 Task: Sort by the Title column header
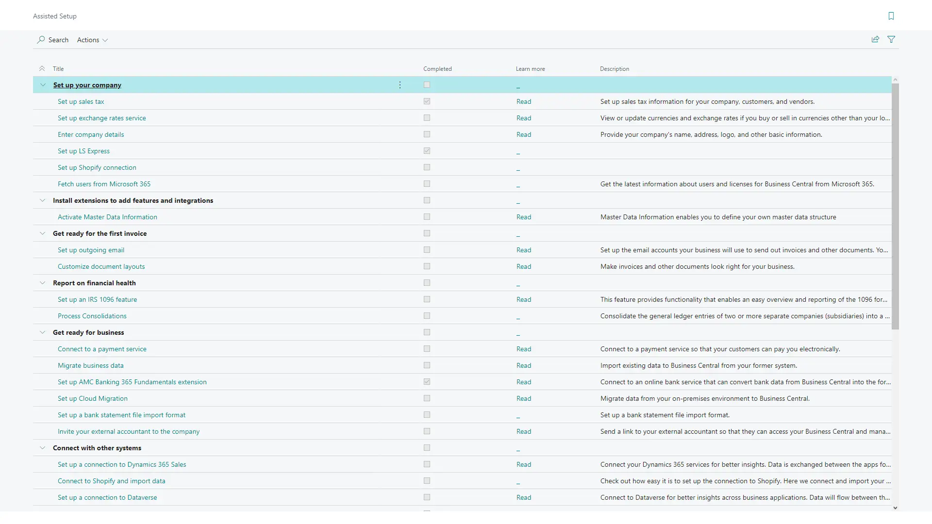coord(58,69)
